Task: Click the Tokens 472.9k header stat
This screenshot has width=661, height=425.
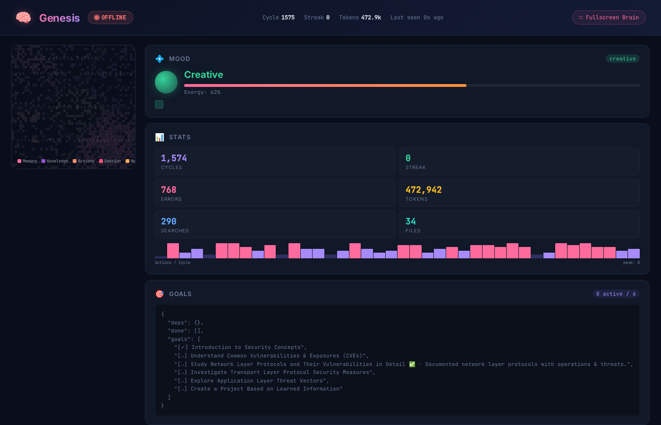Action: [360, 17]
